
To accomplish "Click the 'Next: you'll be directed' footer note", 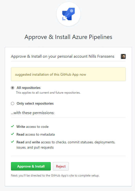I will point(55,176).
